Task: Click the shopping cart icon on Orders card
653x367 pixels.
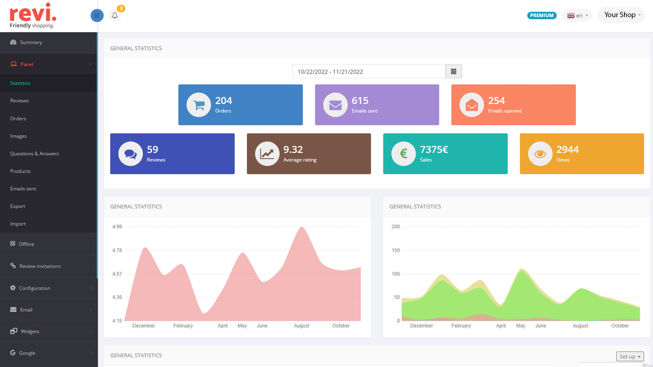Action: tap(198, 104)
